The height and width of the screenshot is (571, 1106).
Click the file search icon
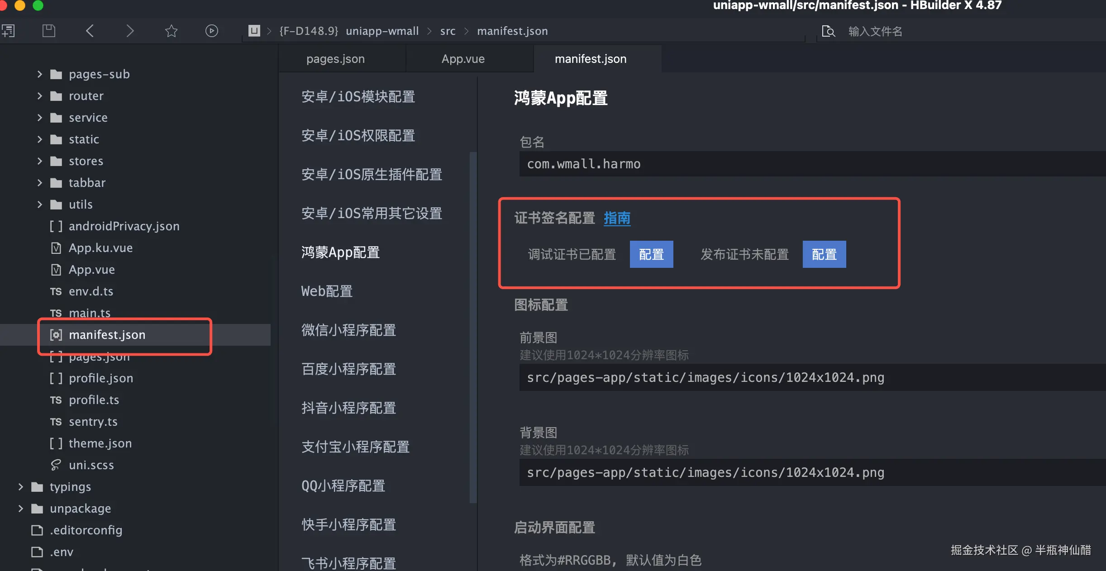[x=828, y=31]
